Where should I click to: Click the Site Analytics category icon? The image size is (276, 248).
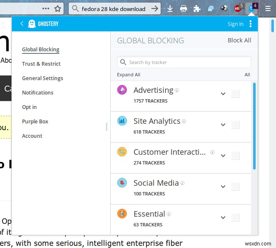[122, 121]
